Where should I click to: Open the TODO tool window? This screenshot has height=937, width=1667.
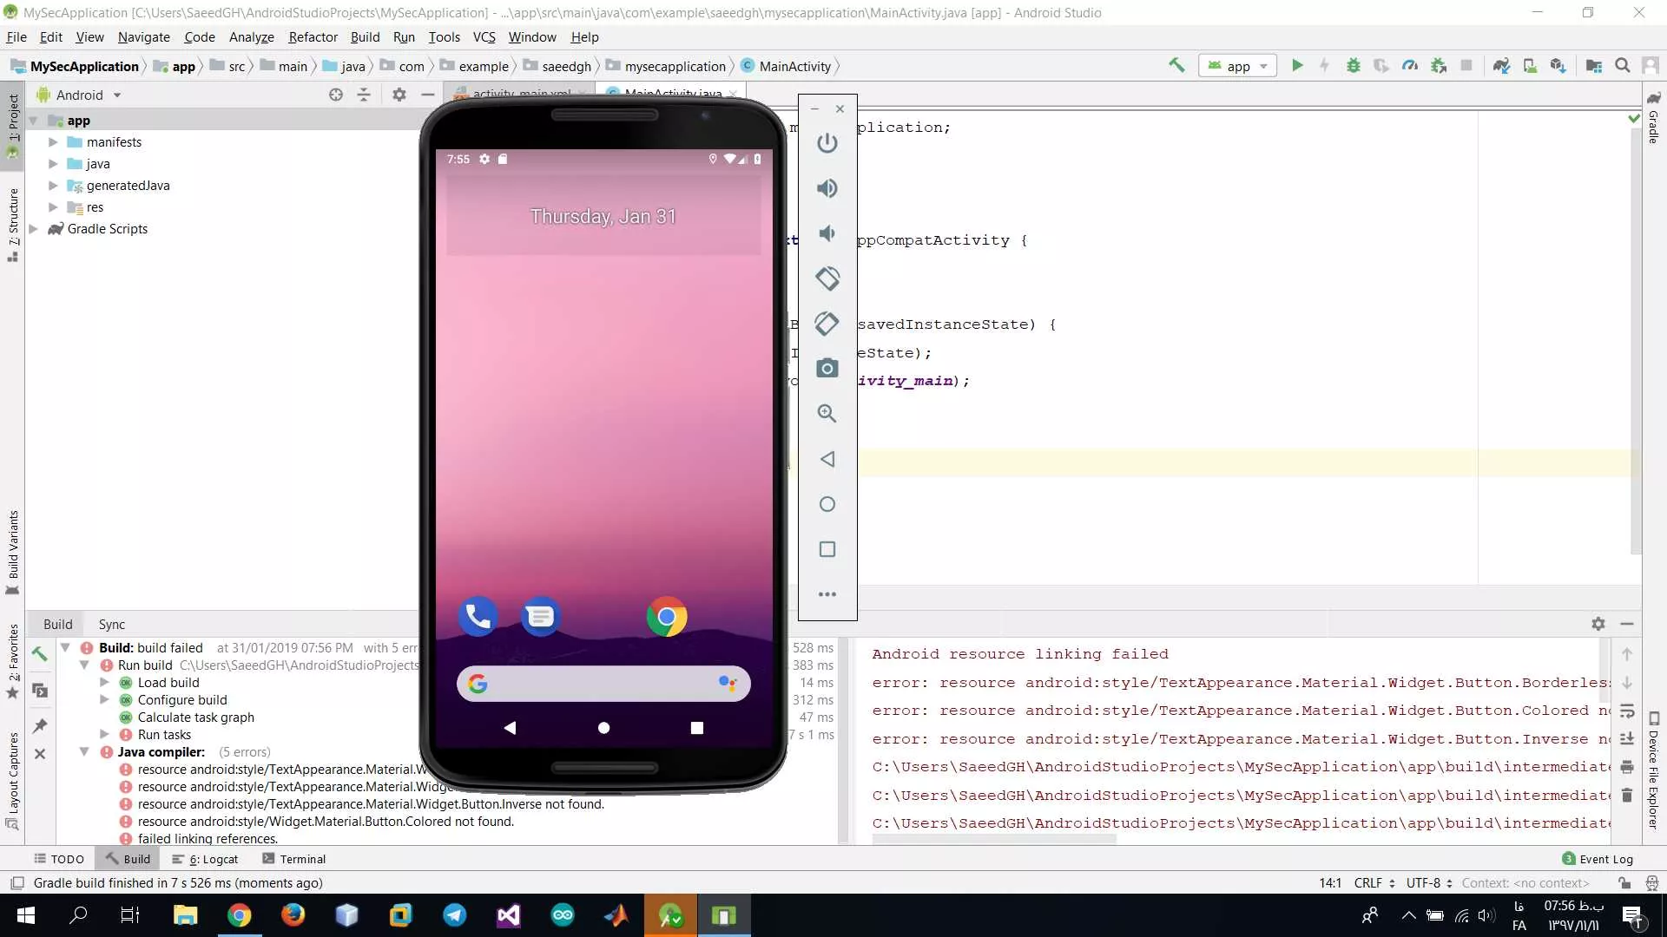click(x=59, y=860)
